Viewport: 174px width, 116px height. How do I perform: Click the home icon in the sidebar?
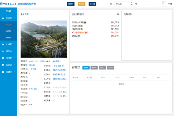[3, 18]
